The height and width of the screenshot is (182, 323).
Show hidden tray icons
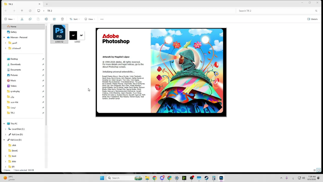point(281,178)
